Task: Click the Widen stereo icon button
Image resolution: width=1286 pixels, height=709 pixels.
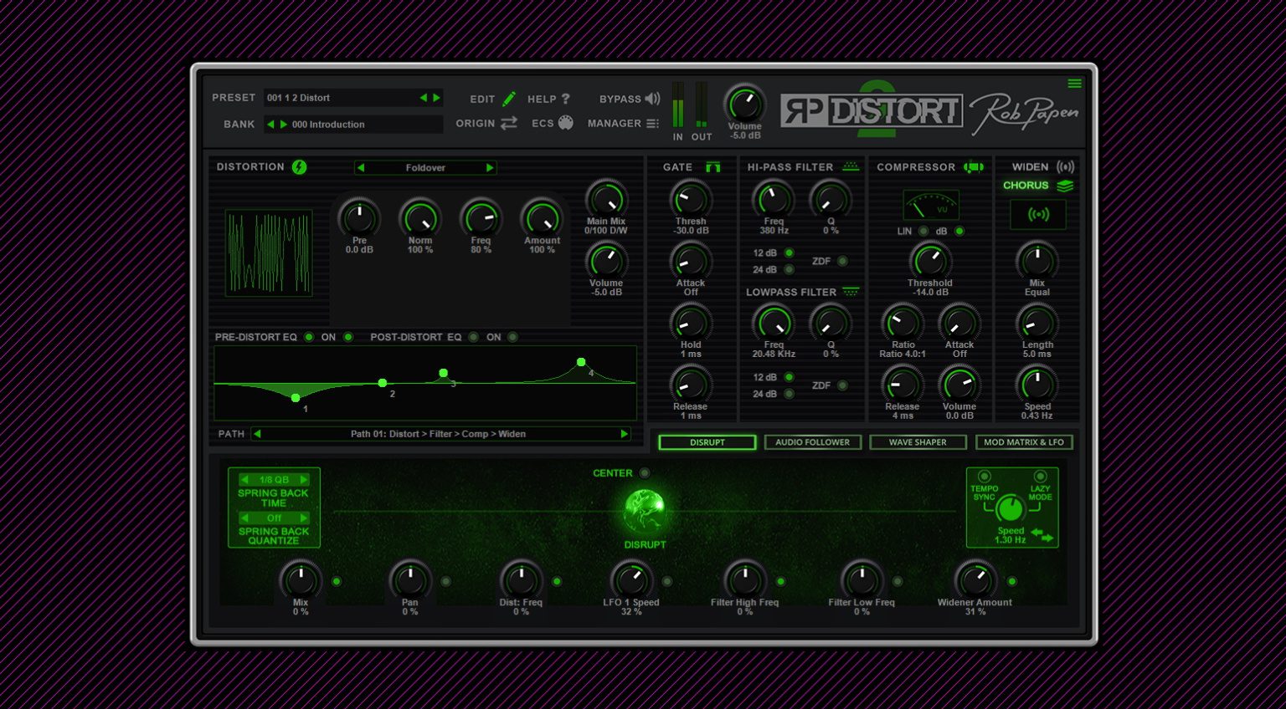Action: (1038, 215)
